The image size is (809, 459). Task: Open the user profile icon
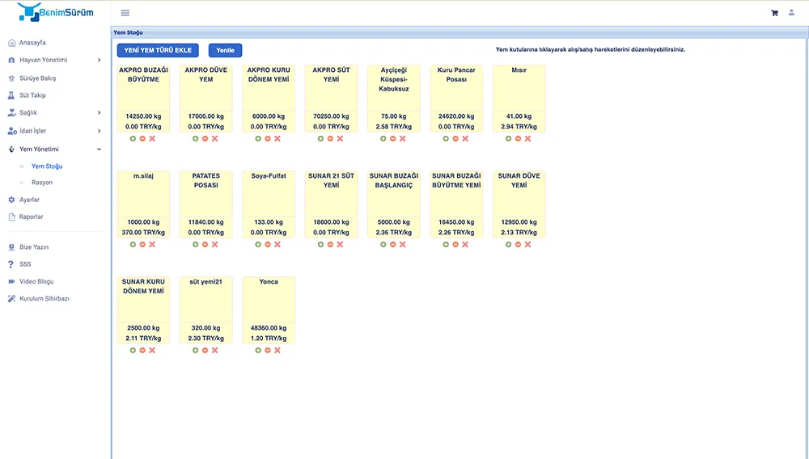(791, 13)
